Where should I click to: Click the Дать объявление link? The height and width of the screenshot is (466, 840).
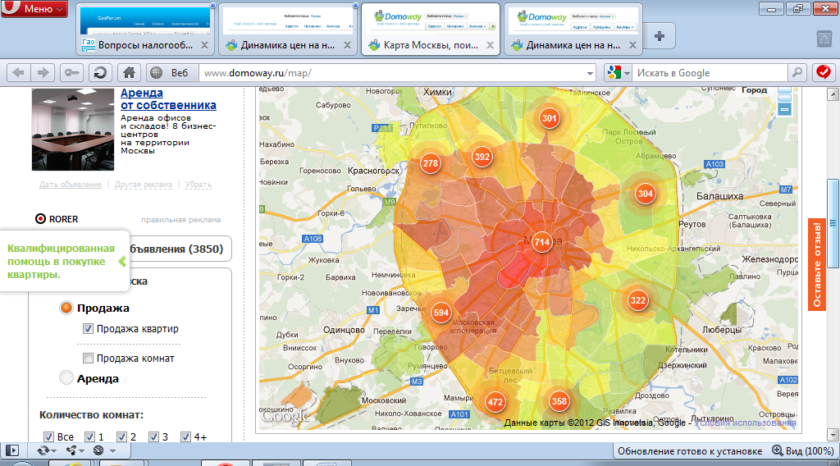(x=71, y=185)
